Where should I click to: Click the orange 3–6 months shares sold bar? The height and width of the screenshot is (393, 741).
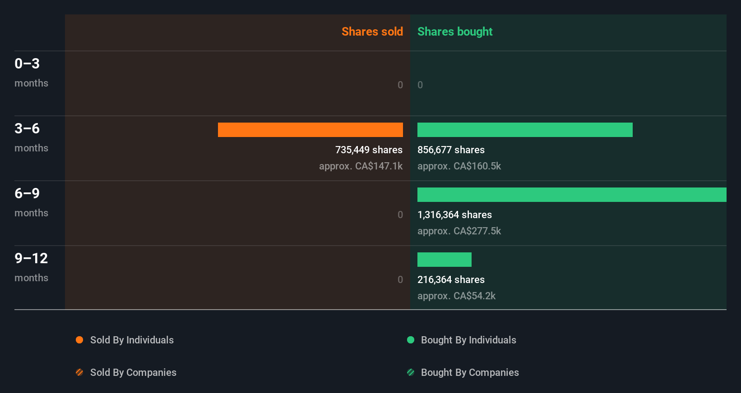(310, 130)
